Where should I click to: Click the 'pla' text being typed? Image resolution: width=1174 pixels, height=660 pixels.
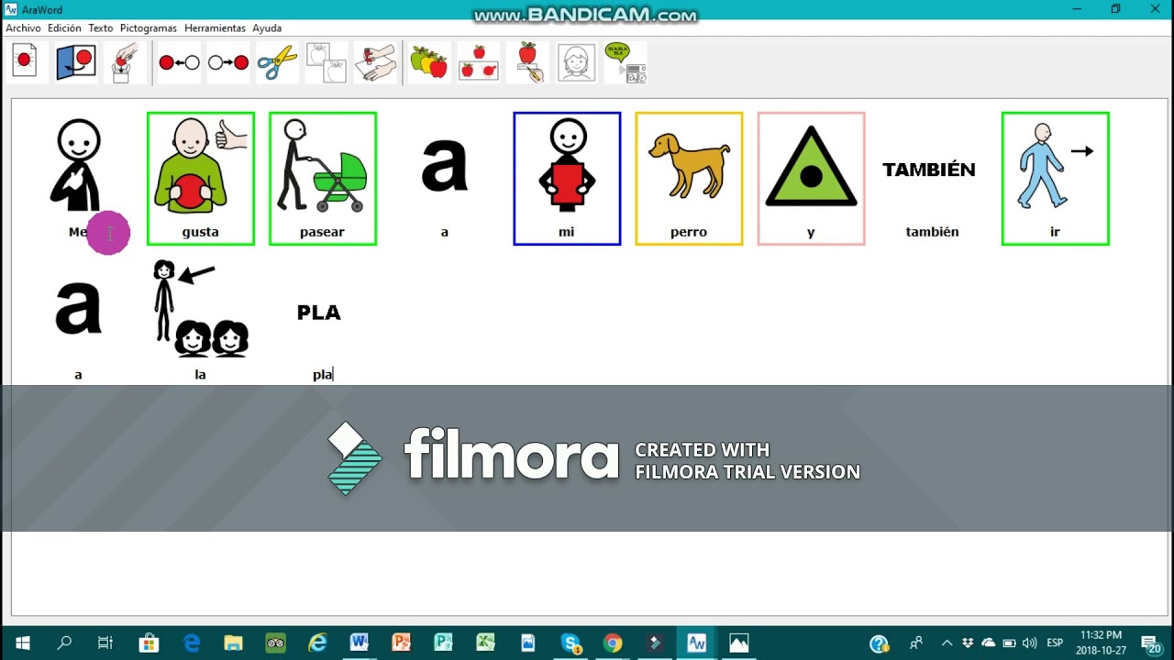[x=322, y=375]
